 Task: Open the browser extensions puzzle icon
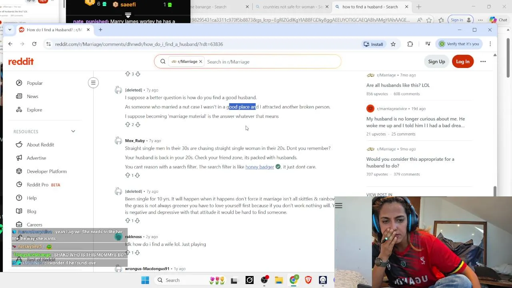(410, 44)
